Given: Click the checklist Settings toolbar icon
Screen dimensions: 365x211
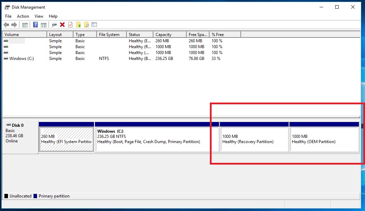Looking at the screenshot, I should (94, 25).
